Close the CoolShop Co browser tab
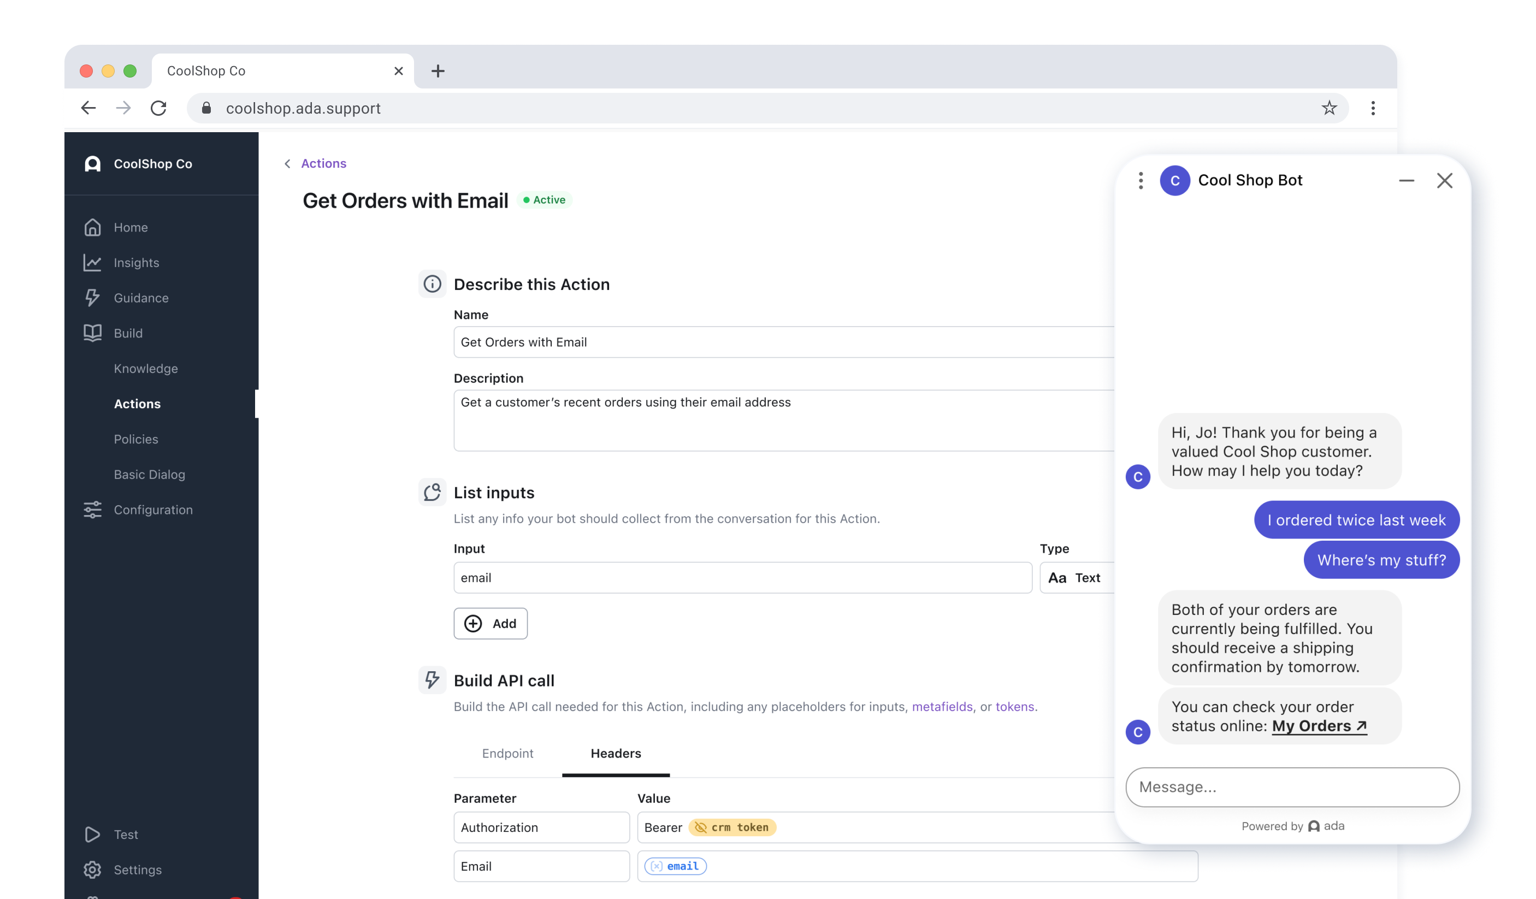 point(399,70)
